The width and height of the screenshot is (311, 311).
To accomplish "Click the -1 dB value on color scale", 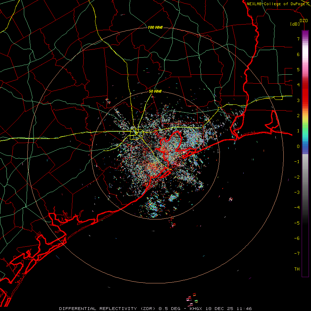I will 297,162.
